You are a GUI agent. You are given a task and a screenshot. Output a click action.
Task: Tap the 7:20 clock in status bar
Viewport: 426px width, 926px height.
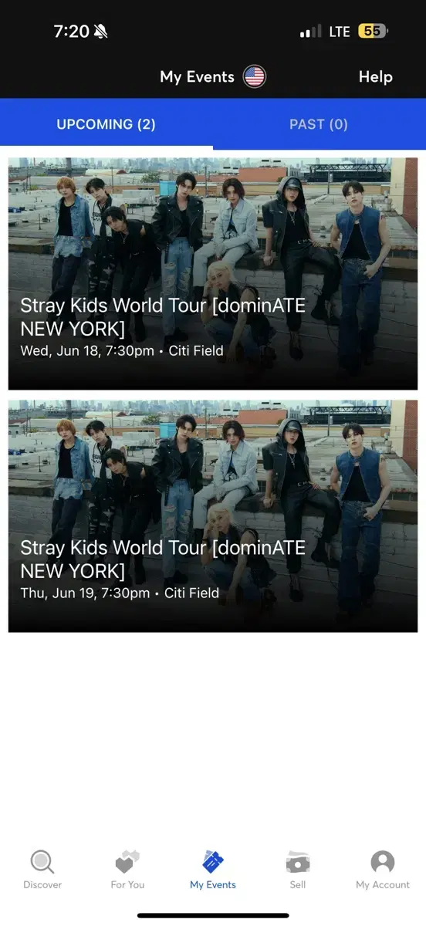point(71,32)
